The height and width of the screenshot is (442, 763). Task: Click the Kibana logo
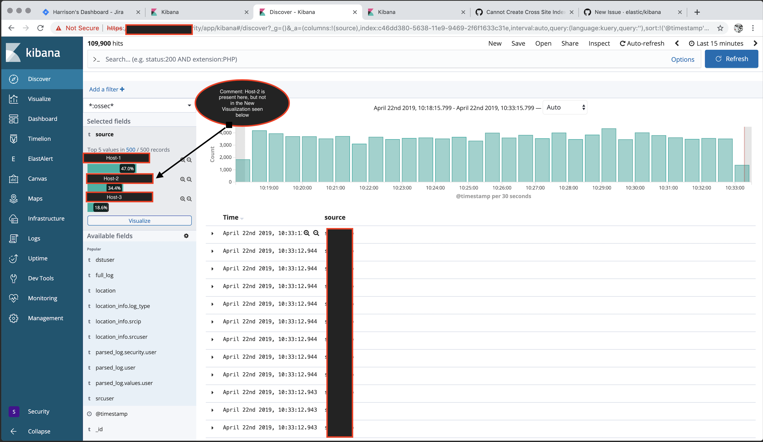33,53
